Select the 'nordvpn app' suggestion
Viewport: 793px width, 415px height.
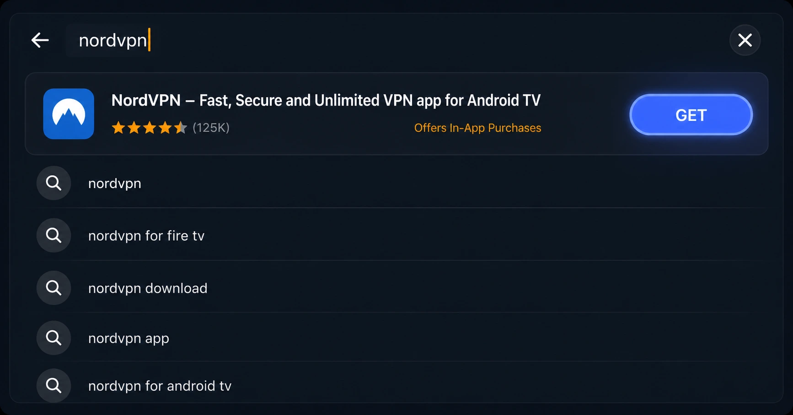[x=129, y=338]
